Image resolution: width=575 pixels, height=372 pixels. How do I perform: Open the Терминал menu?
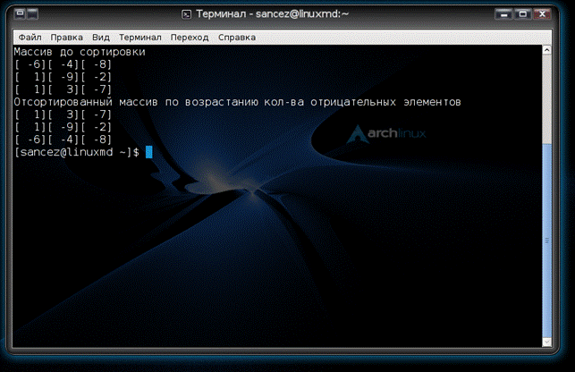pos(140,38)
